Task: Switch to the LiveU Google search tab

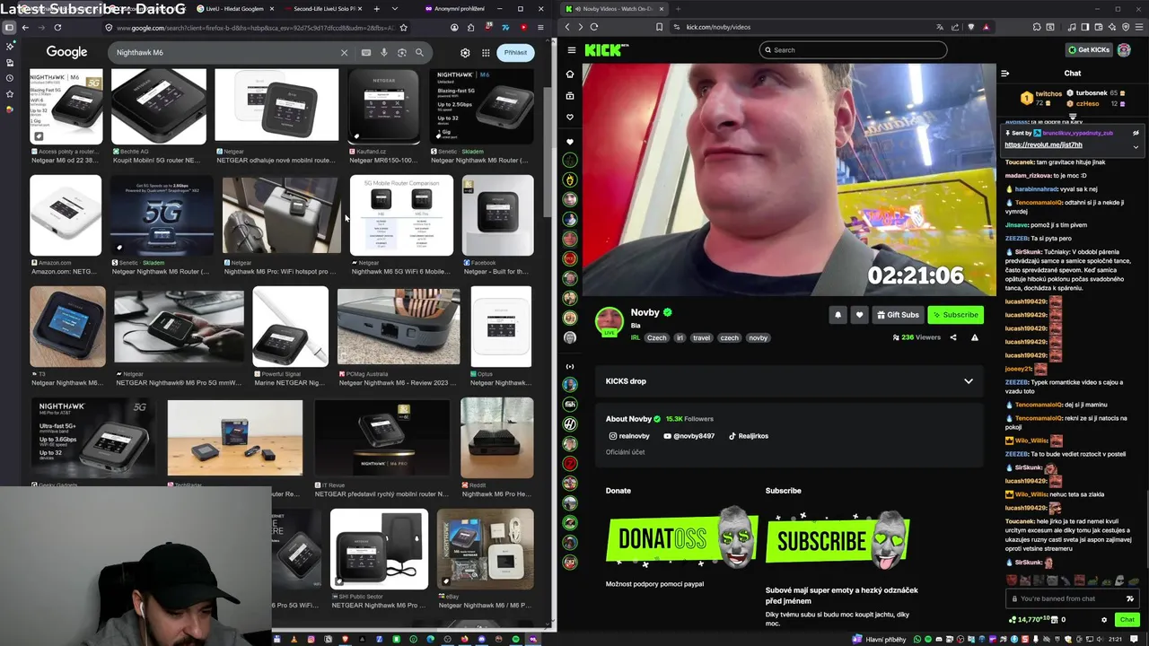Action: pos(235,8)
